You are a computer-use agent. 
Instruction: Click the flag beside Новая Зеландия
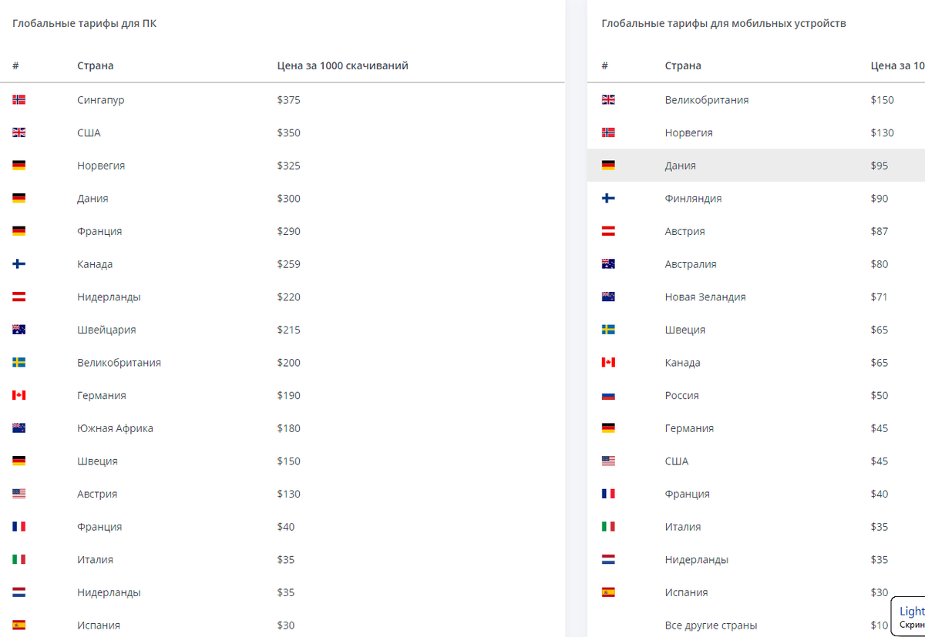click(608, 297)
